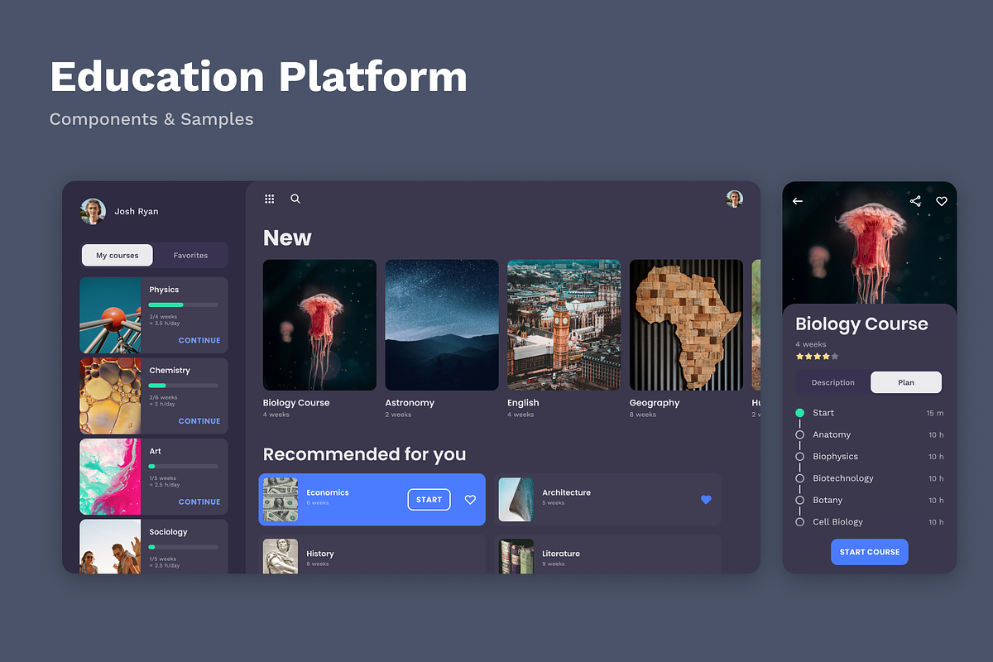The image size is (993, 662).
Task: Open Astronomy night sky thumbnail
Action: coord(442,325)
